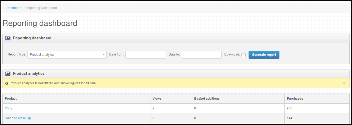352x125 pixels.
Task: Click Pony's purchases value 250
Action: (x=289, y=108)
